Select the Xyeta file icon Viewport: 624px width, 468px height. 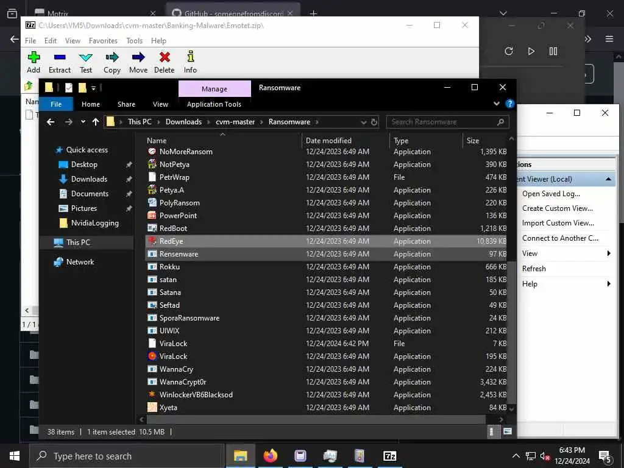[x=152, y=407]
